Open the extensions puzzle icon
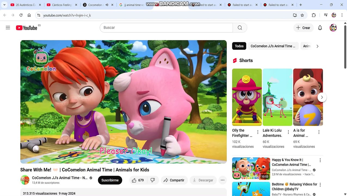Image resolution: width=347 pixels, height=196 pixels. [314, 15]
